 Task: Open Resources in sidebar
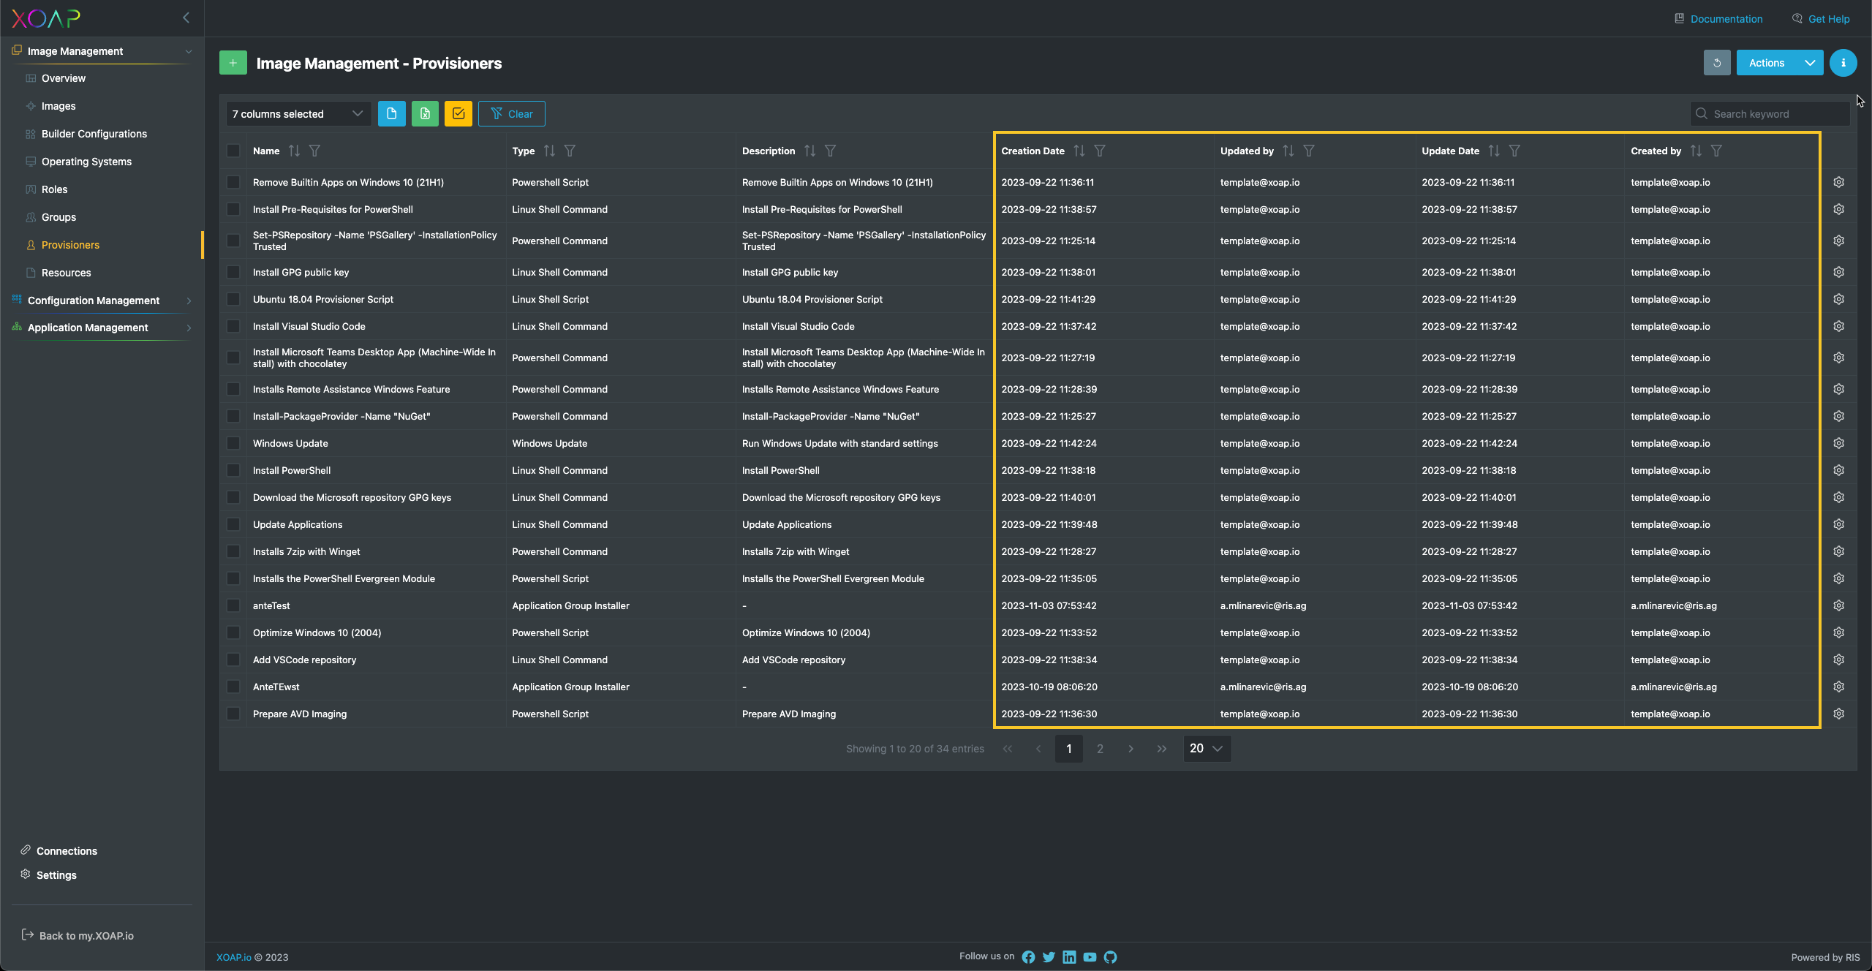click(66, 273)
